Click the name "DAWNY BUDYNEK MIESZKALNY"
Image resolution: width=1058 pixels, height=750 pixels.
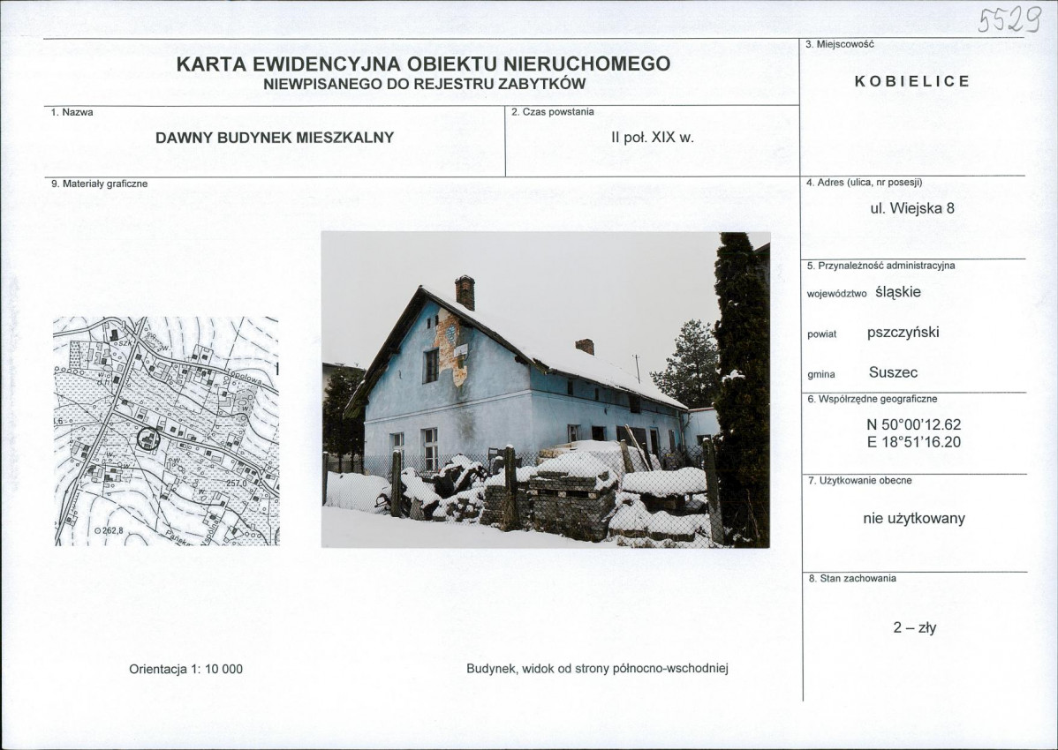pyautogui.click(x=275, y=138)
